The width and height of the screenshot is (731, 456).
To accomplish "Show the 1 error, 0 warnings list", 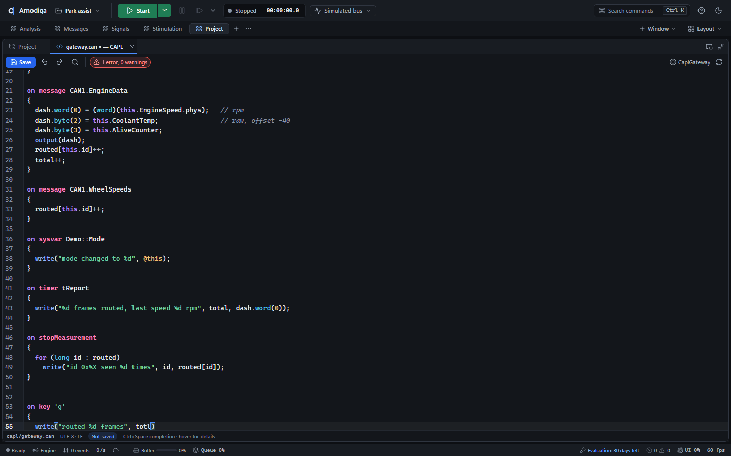I will [120, 62].
